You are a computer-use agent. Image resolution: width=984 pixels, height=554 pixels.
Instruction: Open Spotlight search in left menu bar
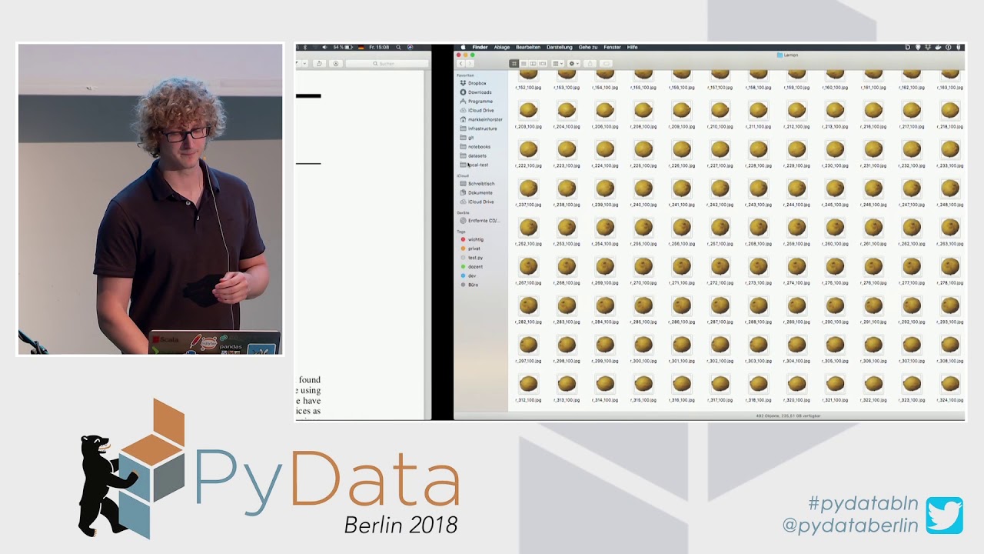(399, 47)
